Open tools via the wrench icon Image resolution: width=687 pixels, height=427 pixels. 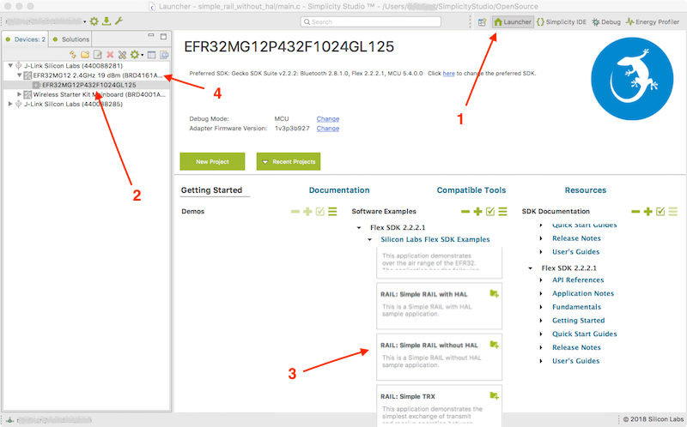(x=119, y=21)
